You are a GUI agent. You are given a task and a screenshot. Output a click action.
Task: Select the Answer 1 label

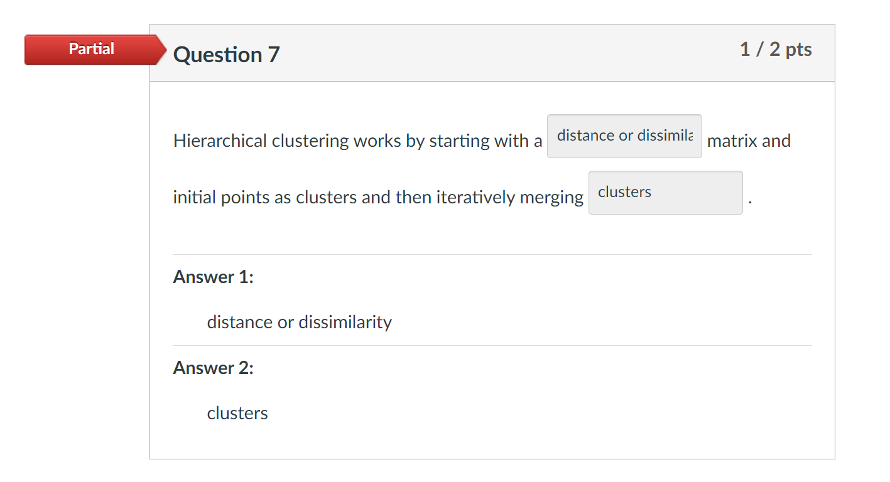pyautogui.click(x=213, y=276)
